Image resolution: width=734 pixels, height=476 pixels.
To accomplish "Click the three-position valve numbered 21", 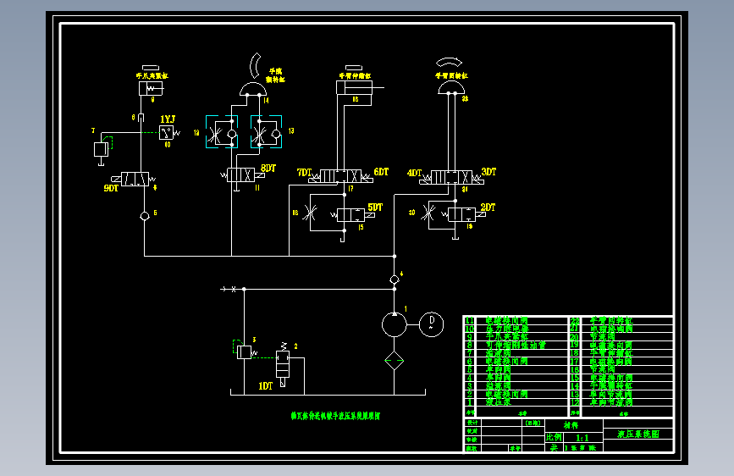I will click(x=451, y=178).
